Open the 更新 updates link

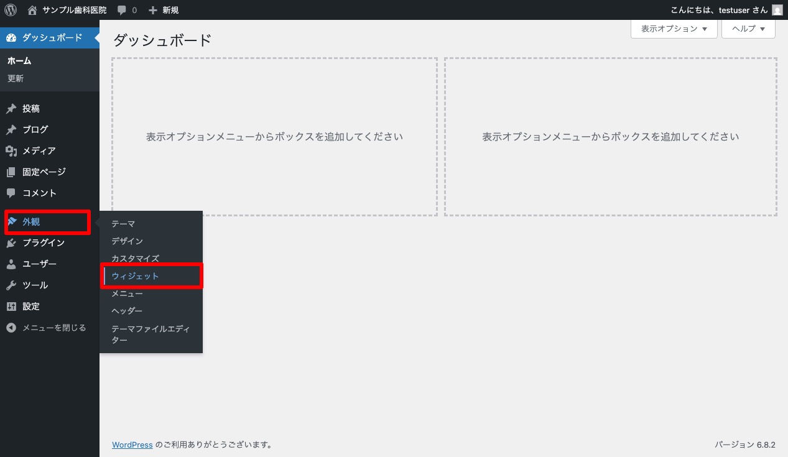point(15,78)
